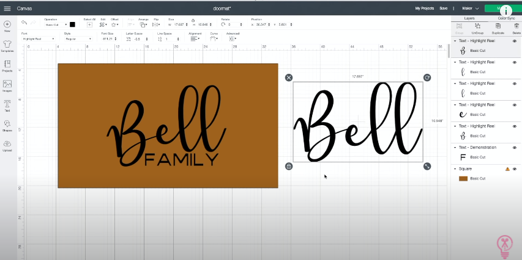Click the info circle icon

(x=506, y=10)
